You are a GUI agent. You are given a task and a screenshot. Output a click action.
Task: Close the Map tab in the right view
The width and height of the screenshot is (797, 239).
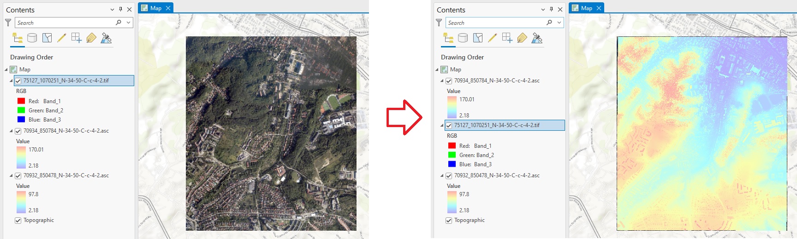click(x=599, y=8)
